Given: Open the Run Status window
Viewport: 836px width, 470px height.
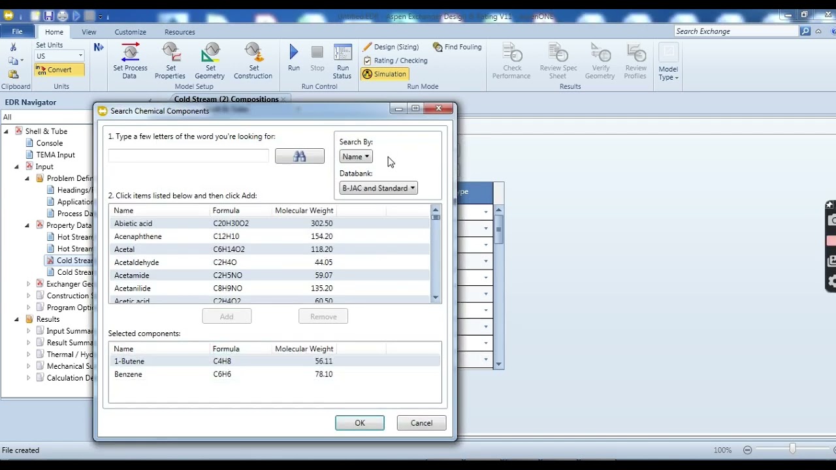Looking at the screenshot, I should (343, 61).
